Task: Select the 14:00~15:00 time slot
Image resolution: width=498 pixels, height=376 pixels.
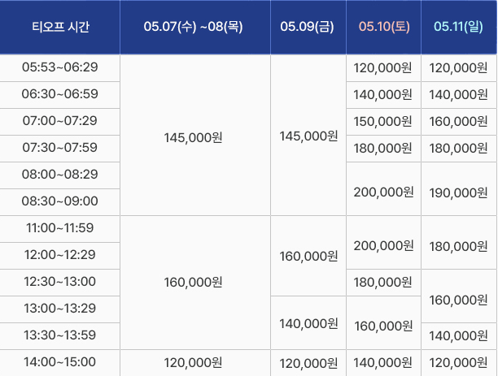Action: (x=60, y=362)
